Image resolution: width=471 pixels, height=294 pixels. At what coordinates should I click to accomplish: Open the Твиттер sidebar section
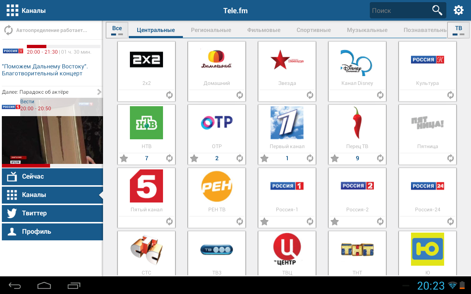click(52, 214)
